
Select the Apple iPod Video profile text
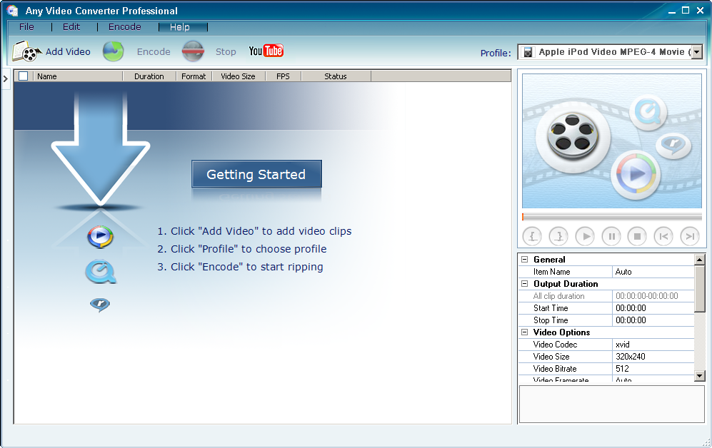tap(614, 52)
